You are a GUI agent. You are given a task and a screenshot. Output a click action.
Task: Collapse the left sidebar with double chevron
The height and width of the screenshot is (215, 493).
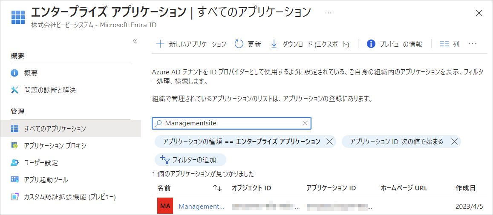click(135, 41)
